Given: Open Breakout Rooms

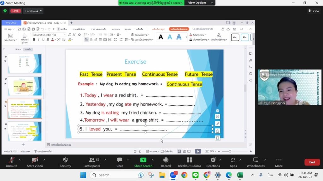Looking at the screenshot, I should click(x=189, y=162).
